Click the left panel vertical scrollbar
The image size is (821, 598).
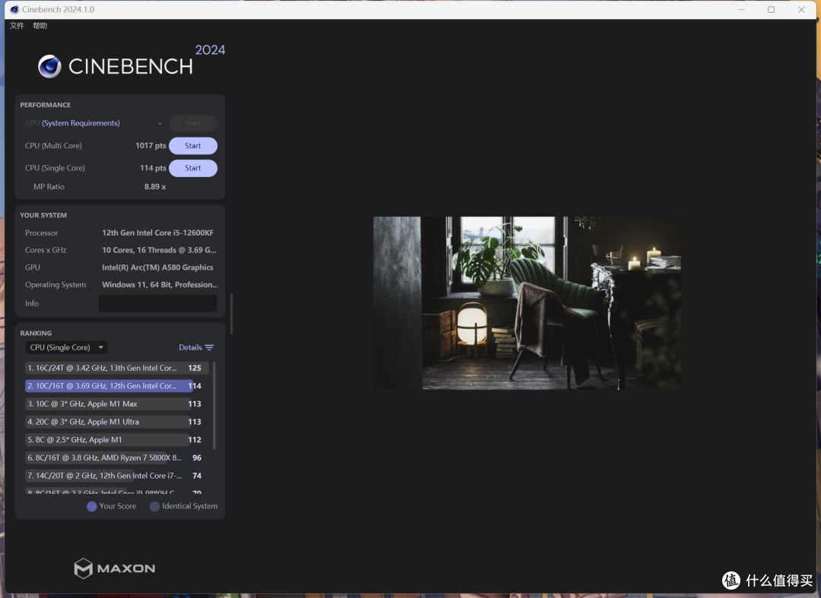click(x=231, y=314)
